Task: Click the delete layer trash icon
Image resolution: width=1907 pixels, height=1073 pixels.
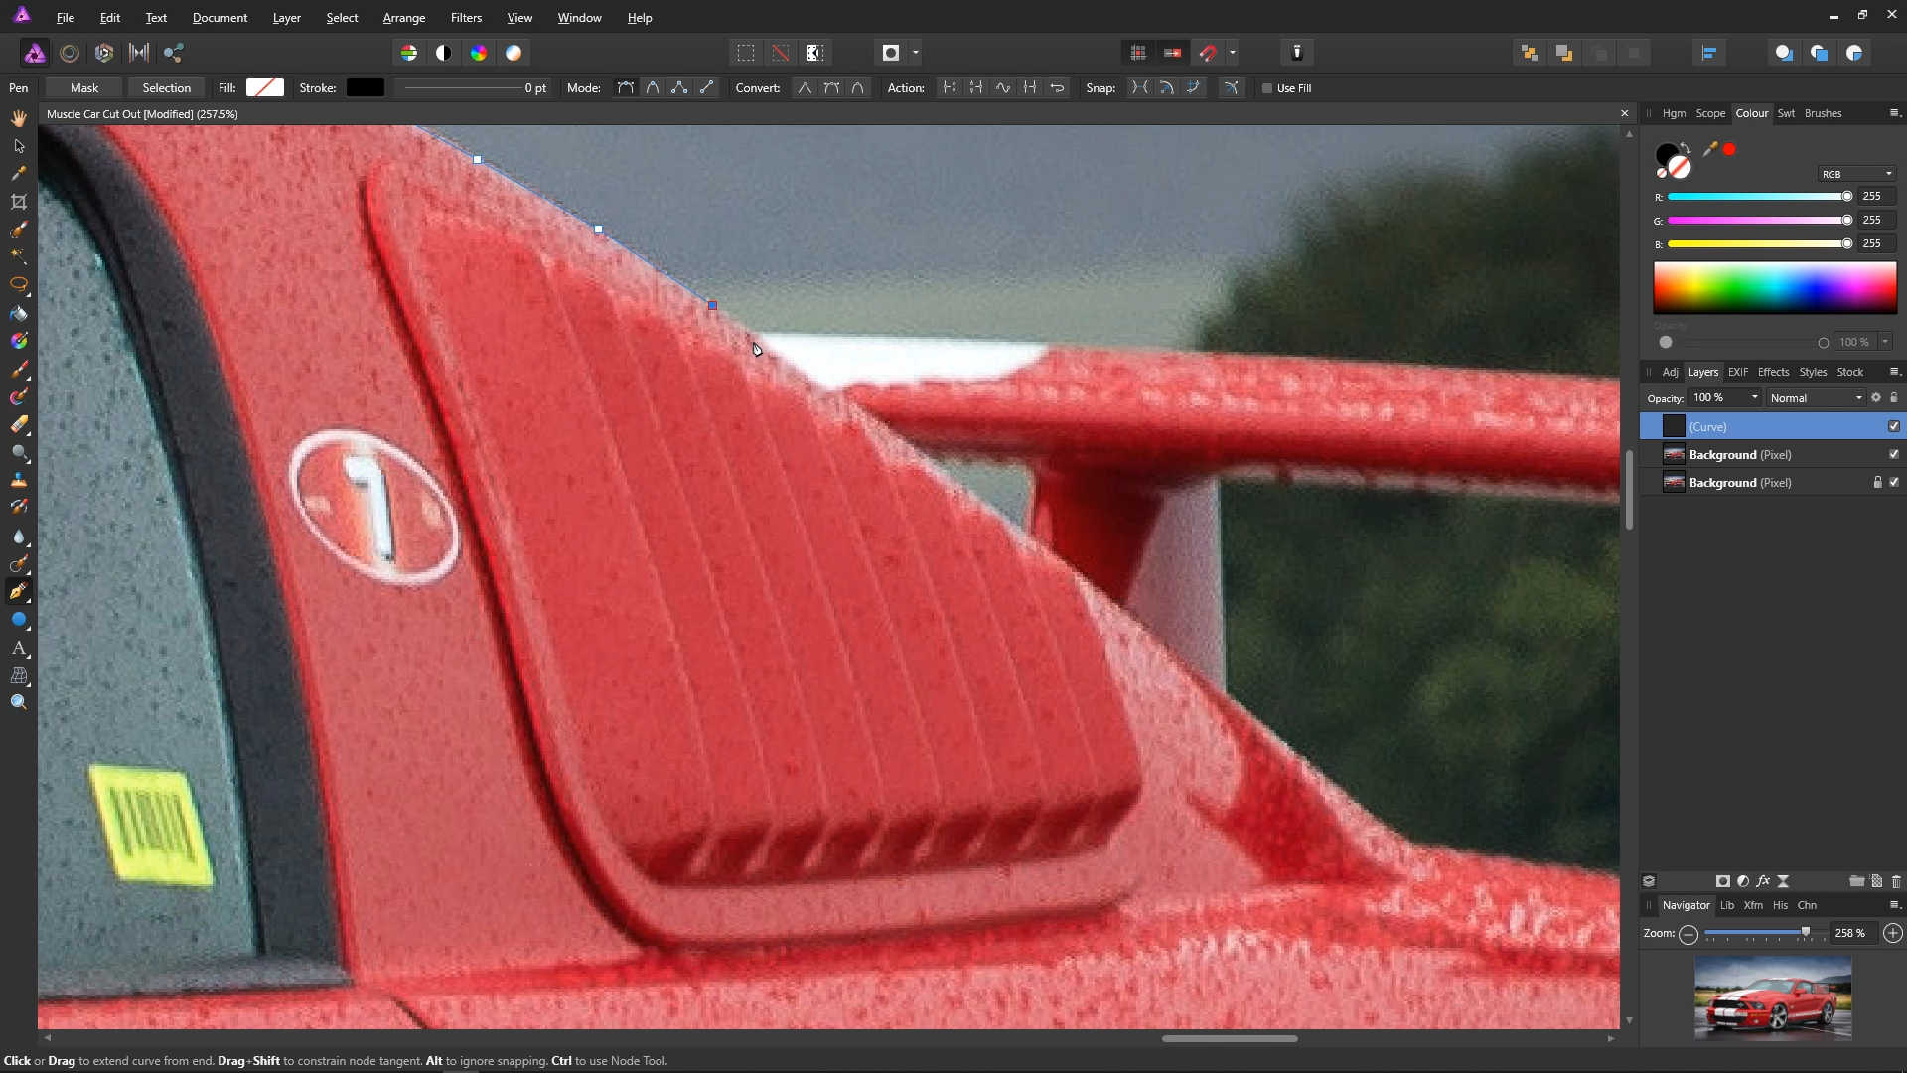Action: [x=1896, y=881]
